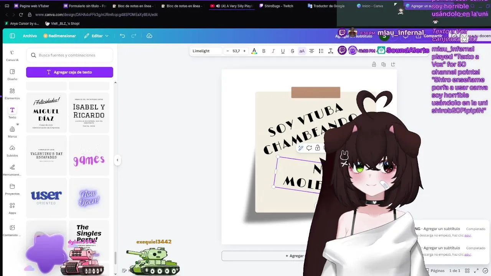Open the text color picker
The image size is (491, 276).
click(x=254, y=51)
